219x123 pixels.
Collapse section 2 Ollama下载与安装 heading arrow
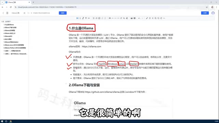pos(66,84)
